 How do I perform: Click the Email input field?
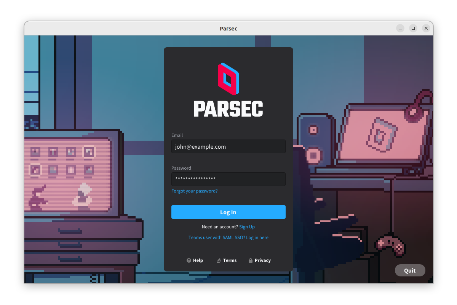[x=228, y=146]
